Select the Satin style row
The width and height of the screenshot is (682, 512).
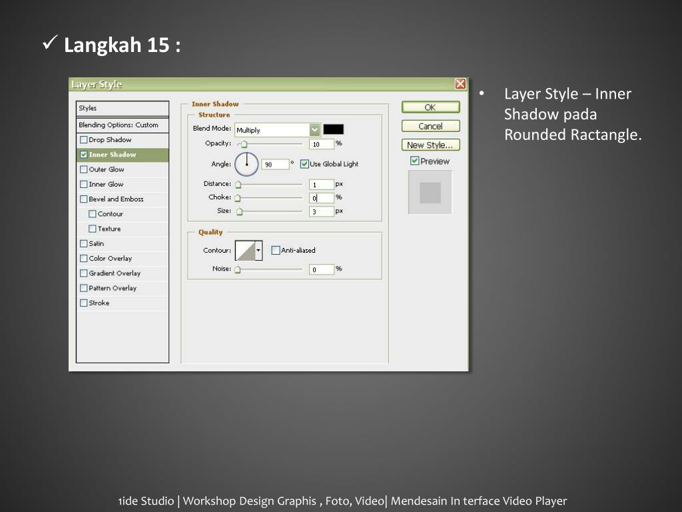(x=123, y=243)
